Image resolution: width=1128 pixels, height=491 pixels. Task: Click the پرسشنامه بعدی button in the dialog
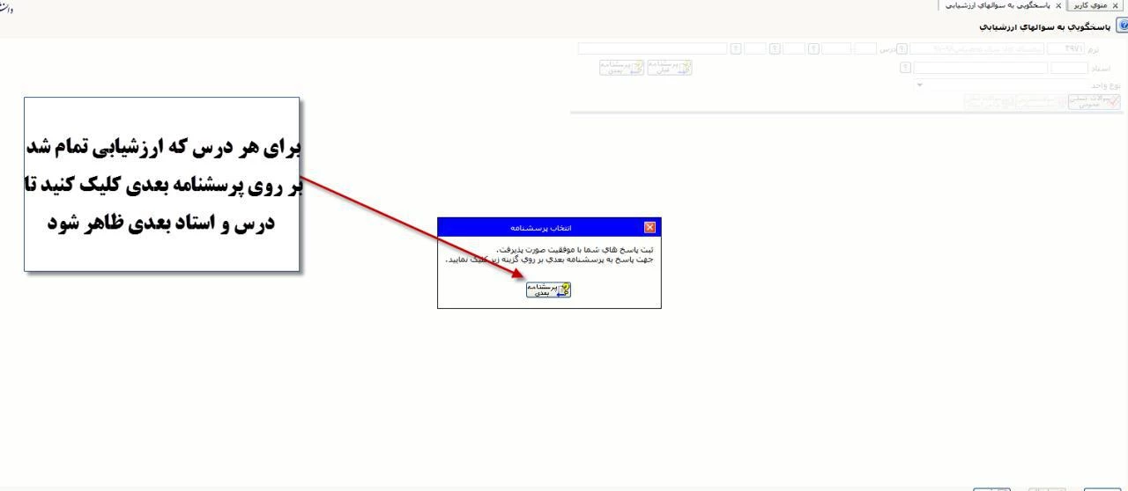tap(548, 290)
